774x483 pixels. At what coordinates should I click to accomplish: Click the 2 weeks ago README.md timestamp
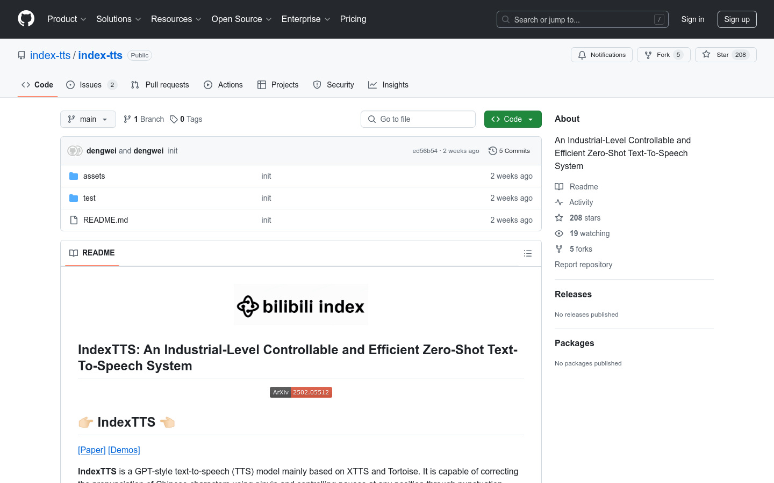click(511, 220)
